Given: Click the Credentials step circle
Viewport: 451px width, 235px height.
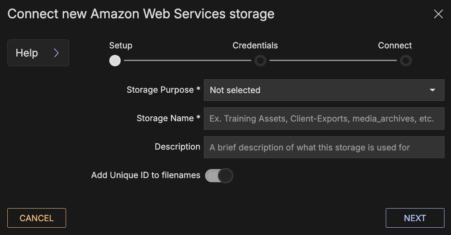Looking at the screenshot, I should [x=260, y=61].
